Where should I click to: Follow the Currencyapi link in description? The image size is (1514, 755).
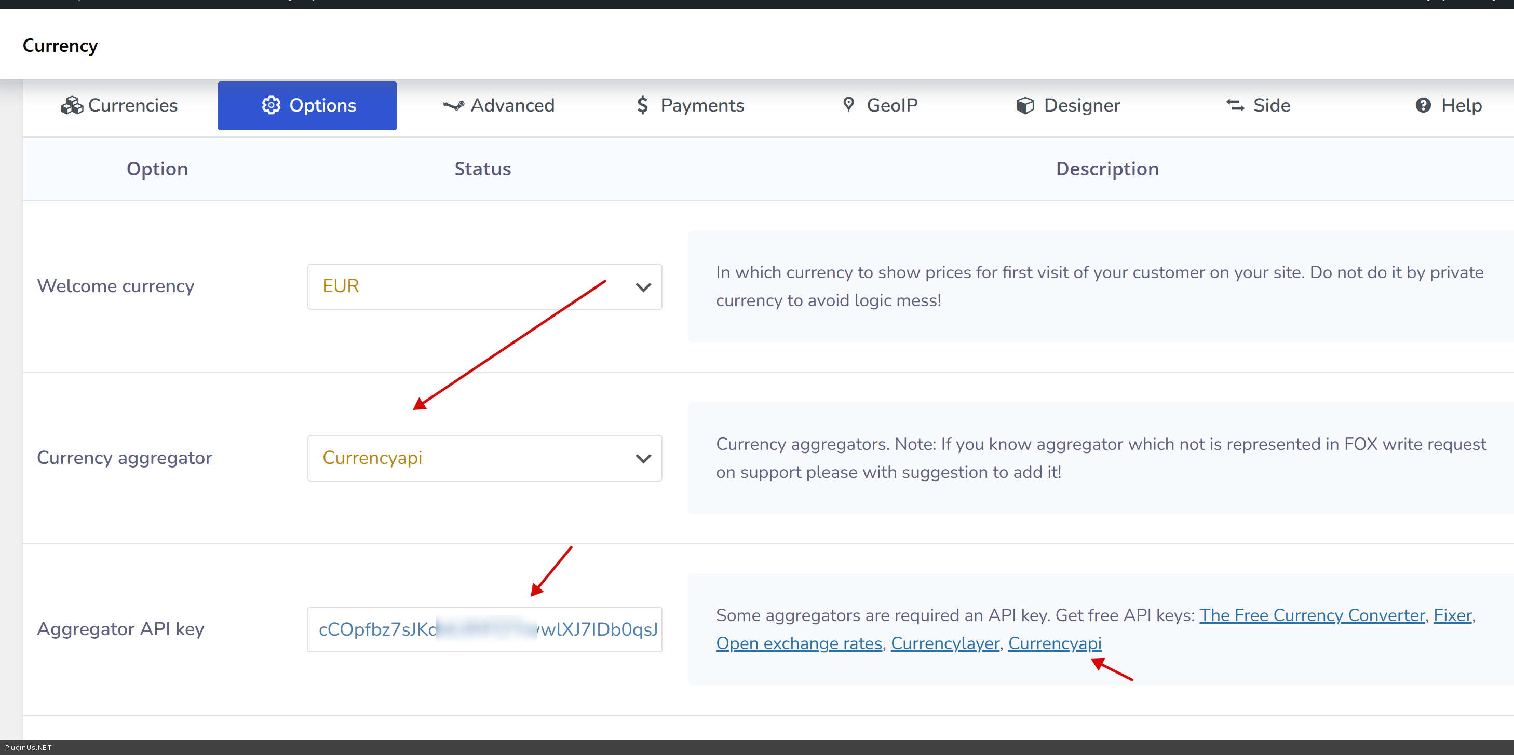click(1055, 643)
